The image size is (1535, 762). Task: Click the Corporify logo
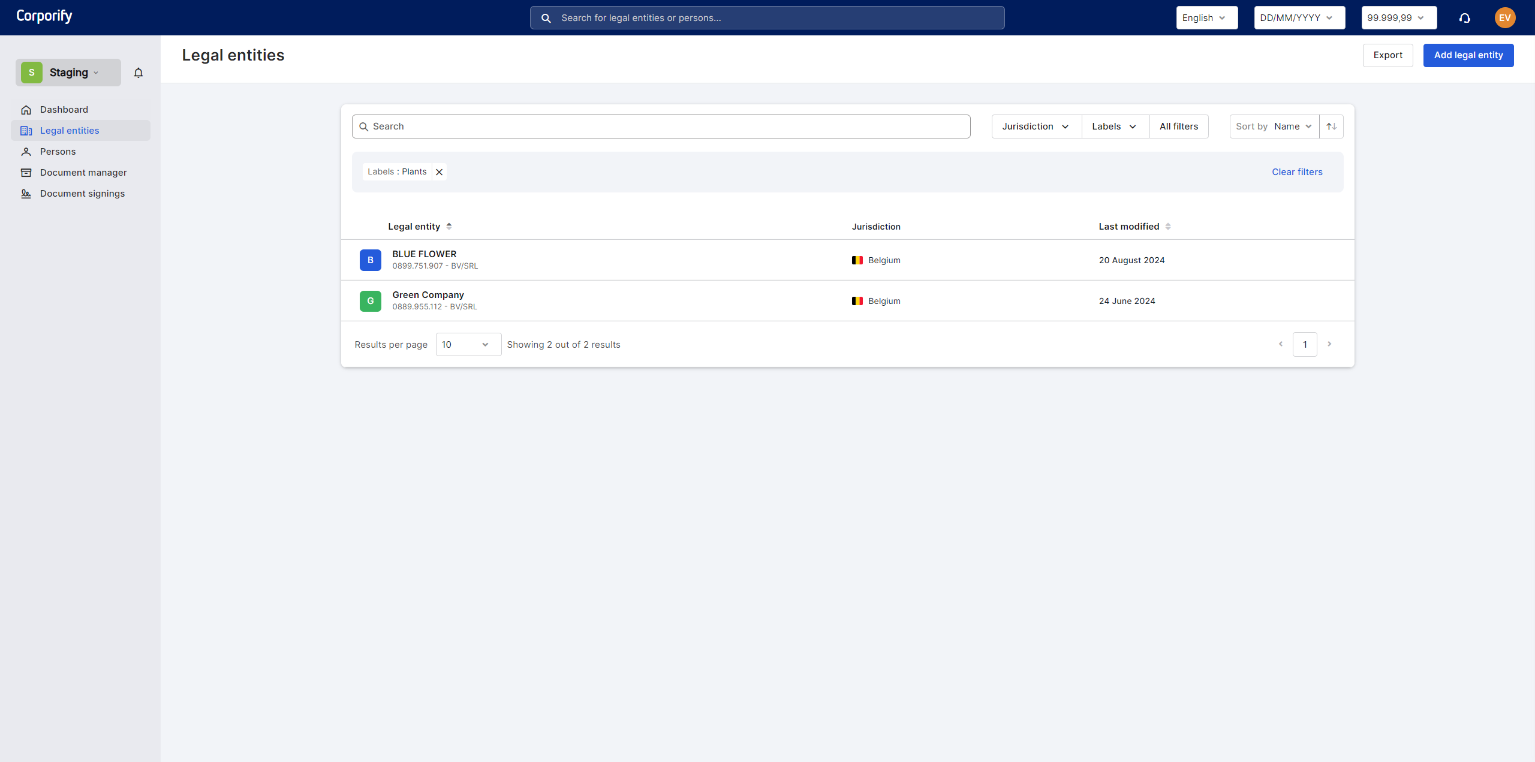click(x=44, y=16)
